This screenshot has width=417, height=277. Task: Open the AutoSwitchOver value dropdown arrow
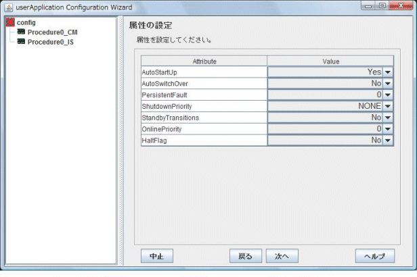[388, 84]
